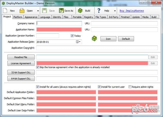
Task: Follow the Buy DeployMaster link
Action: tap(132, 11)
